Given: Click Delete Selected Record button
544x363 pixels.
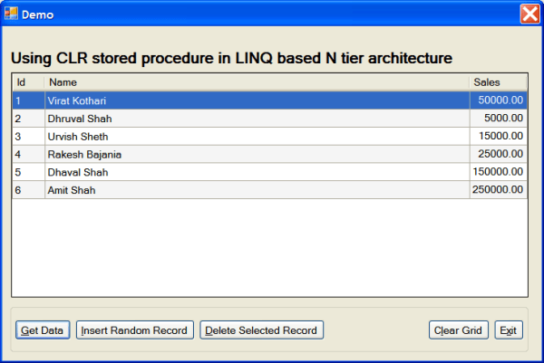Looking at the screenshot, I should [261, 330].
